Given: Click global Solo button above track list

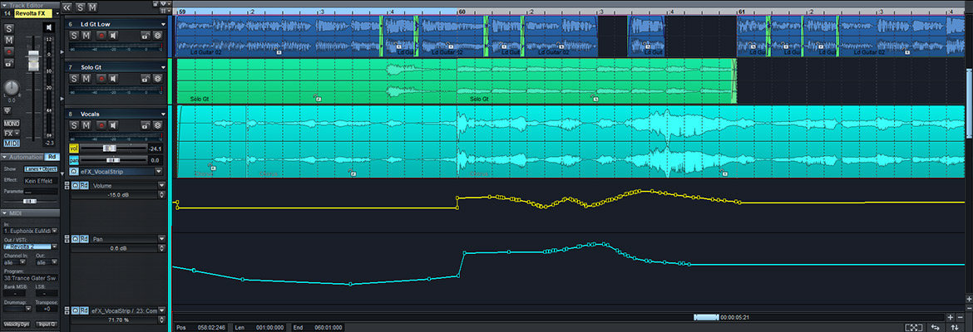Looking at the screenshot, I should point(81,7).
